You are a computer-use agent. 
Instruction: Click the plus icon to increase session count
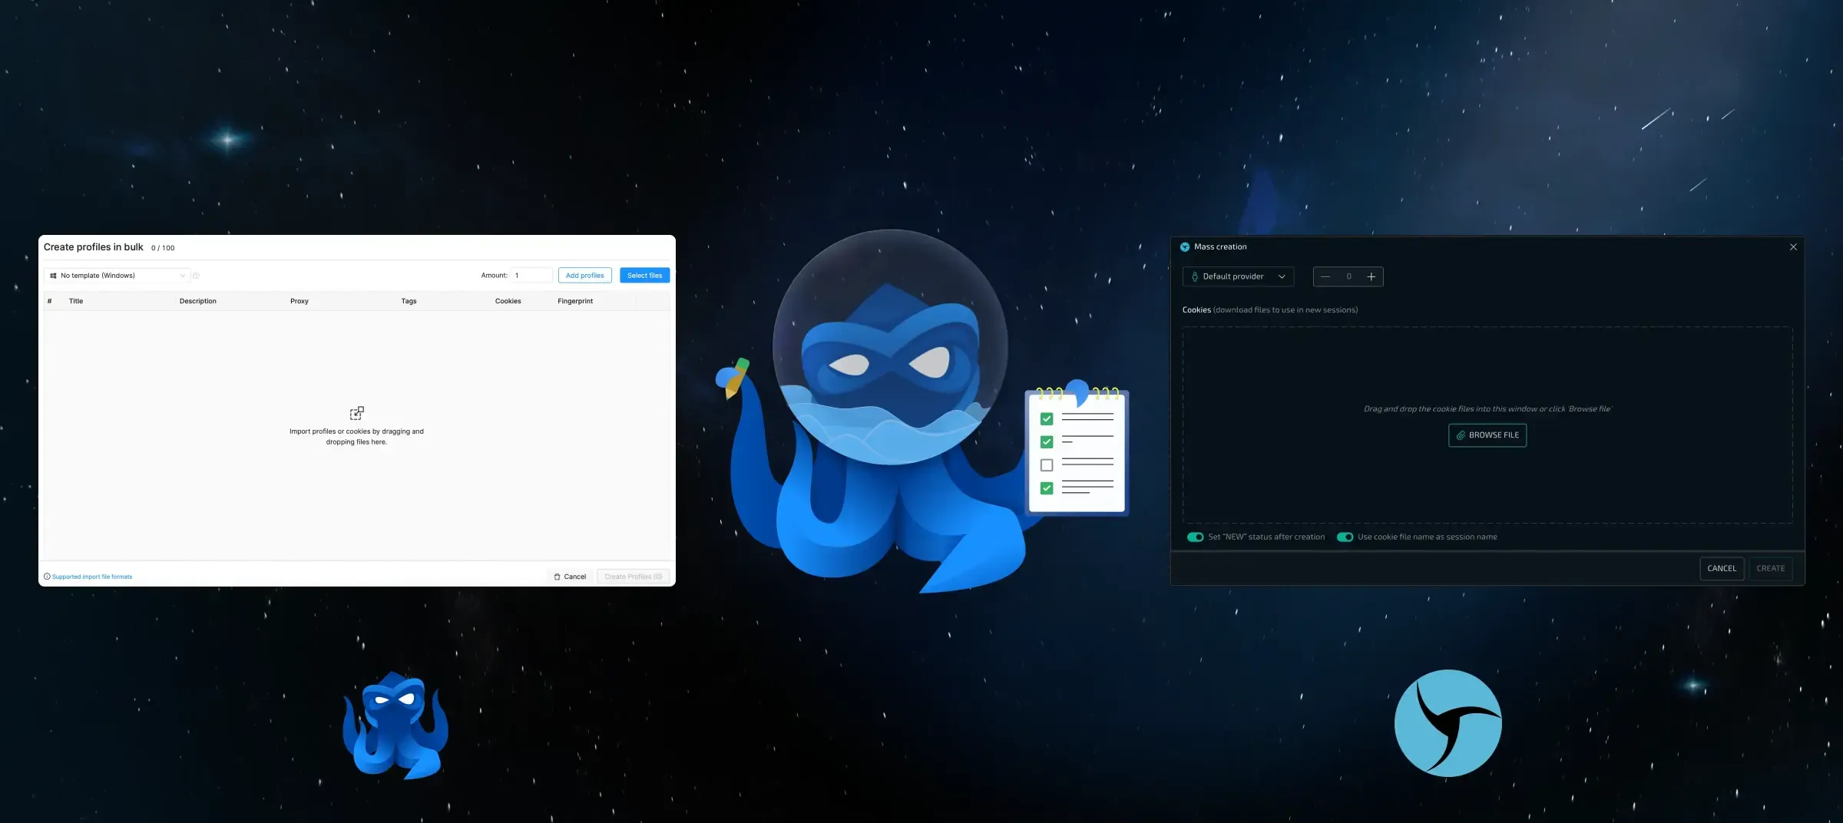(1371, 276)
